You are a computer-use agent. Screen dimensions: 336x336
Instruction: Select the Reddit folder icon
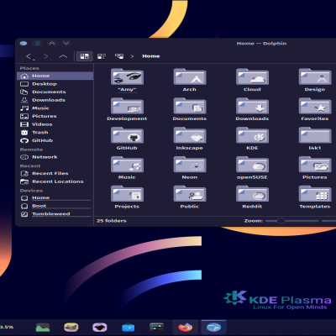[252, 194]
